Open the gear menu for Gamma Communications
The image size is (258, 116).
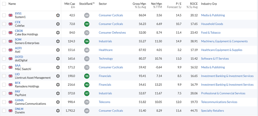tap(58, 102)
